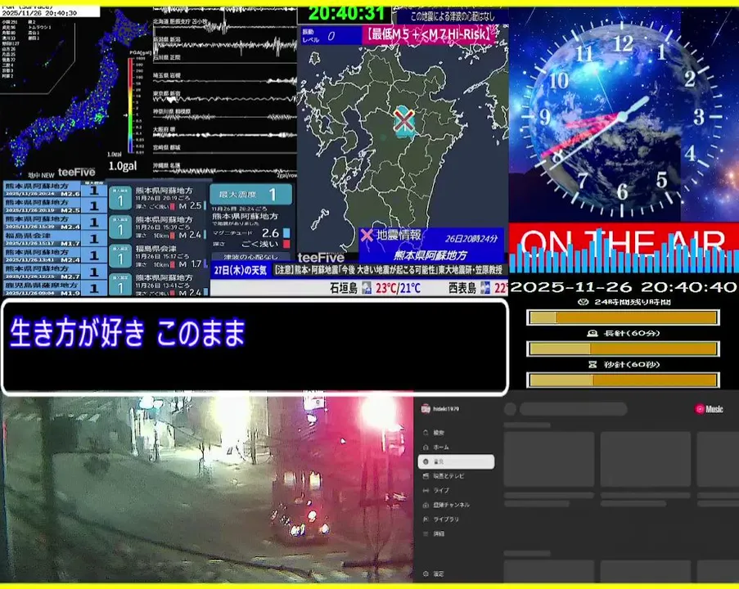
Task: Click 石垣島 23℃/21℃ forecast text
Action: [x=375, y=287]
